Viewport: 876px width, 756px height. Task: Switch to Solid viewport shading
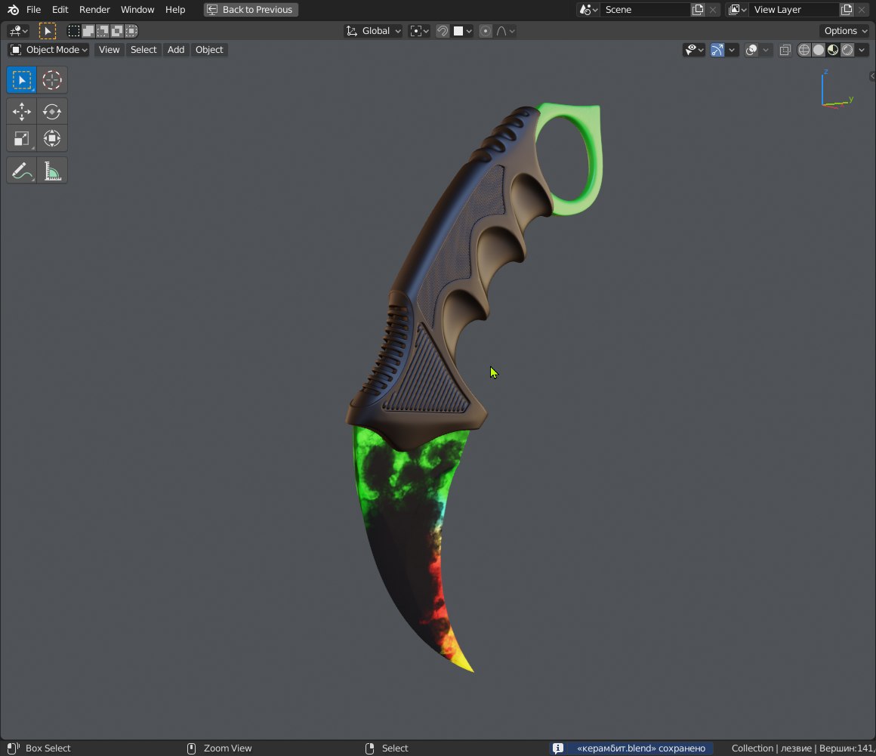coord(819,51)
